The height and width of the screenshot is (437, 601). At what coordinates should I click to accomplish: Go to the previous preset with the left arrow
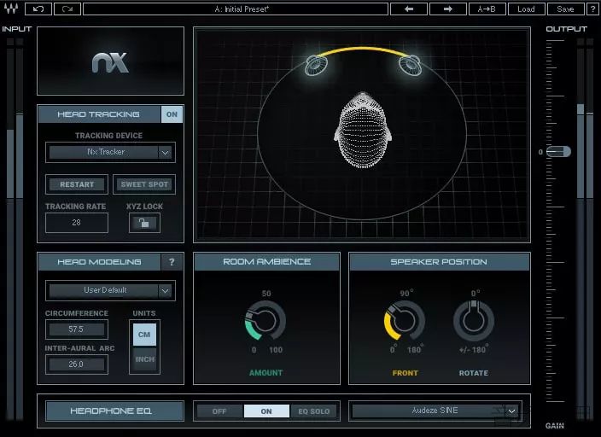(x=409, y=9)
